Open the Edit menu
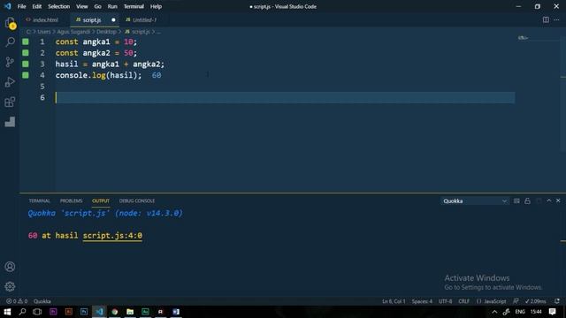This screenshot has height=318, width=566. (x=36, y=6)
